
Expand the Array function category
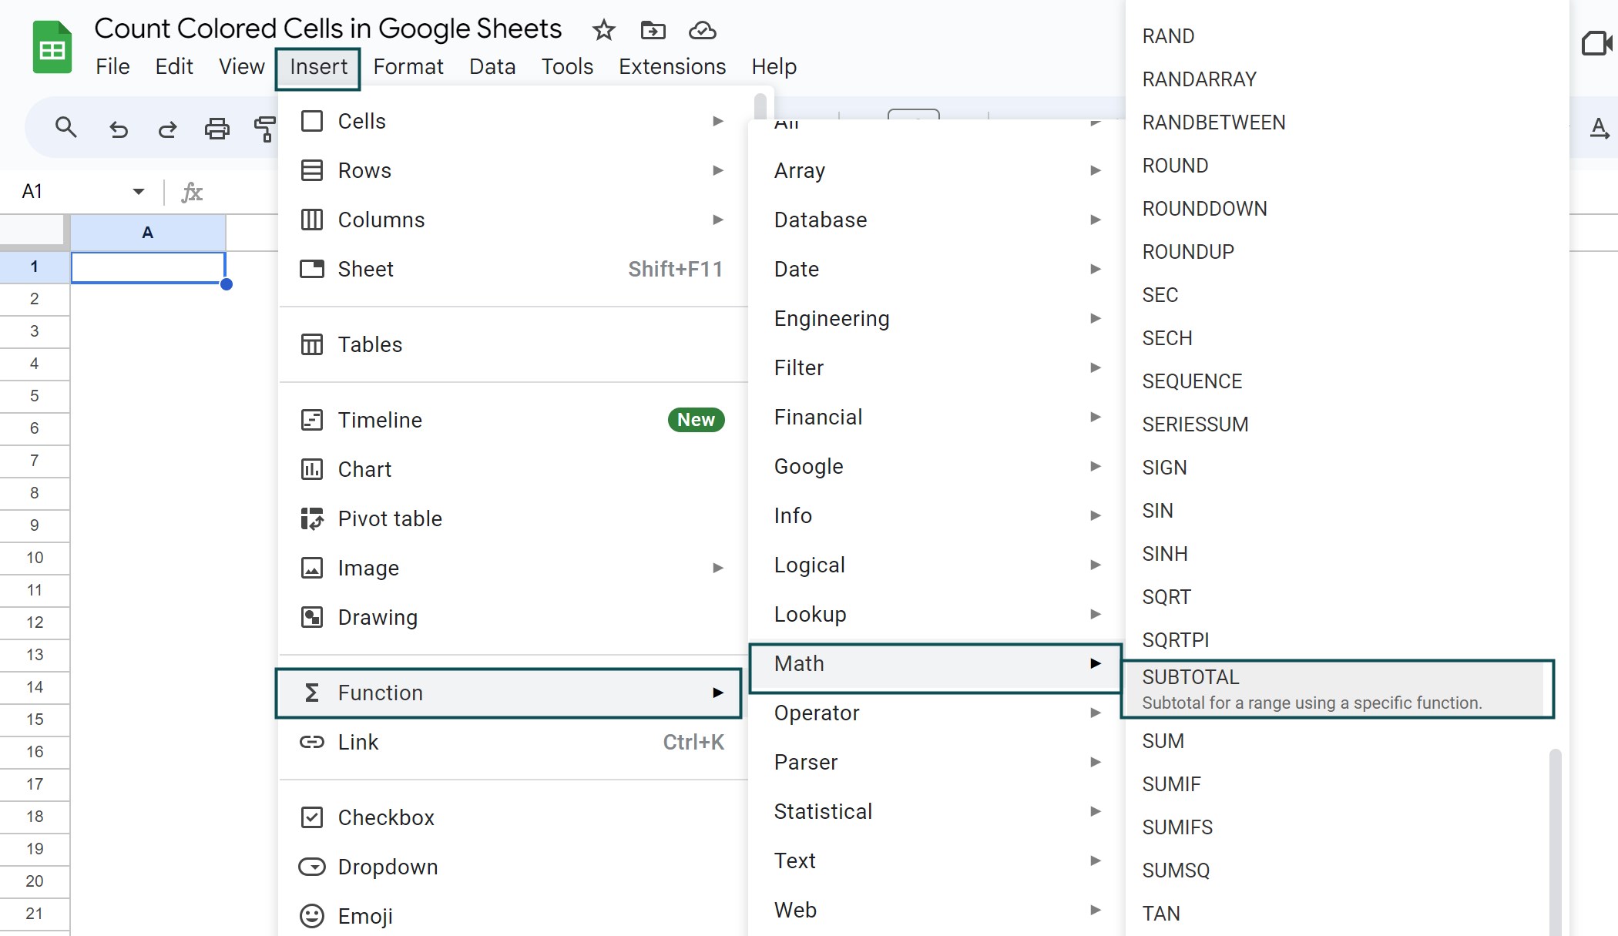point(936,170)
